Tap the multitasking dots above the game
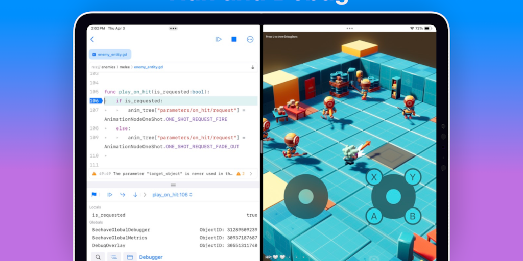The width and height of the screenshot is (523, 261). 349,29
